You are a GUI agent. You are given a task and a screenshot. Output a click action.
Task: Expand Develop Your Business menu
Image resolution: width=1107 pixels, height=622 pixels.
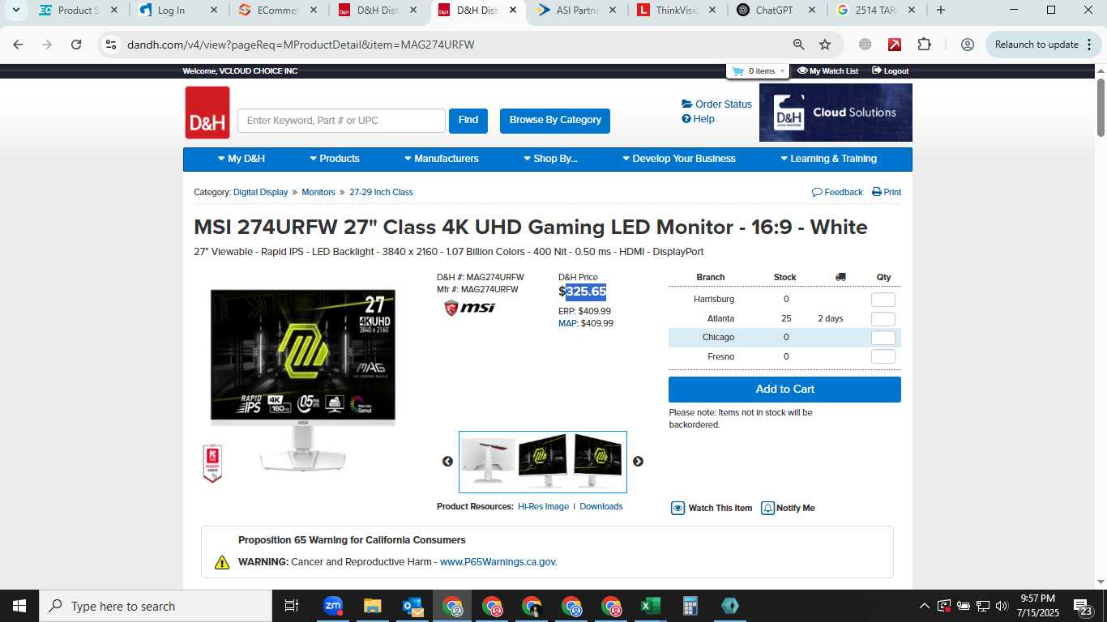(x=679, y=159)
